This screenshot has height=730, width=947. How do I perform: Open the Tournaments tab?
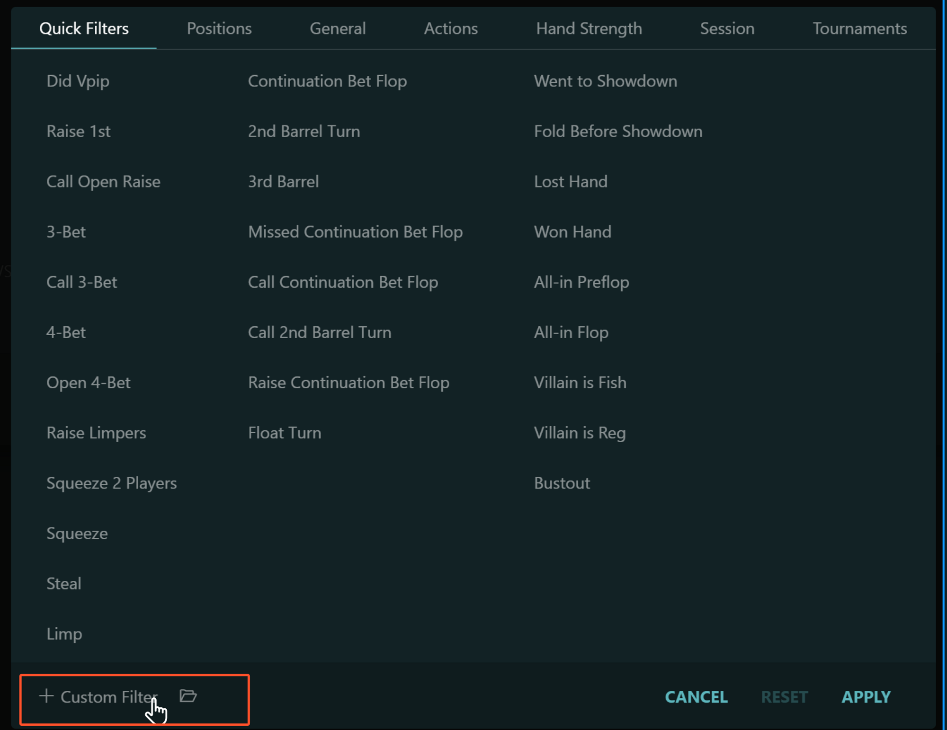859,28
